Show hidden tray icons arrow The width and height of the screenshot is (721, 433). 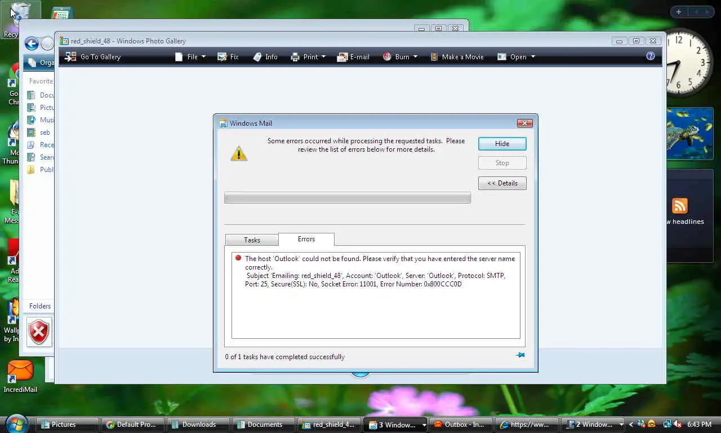[630, 425]
